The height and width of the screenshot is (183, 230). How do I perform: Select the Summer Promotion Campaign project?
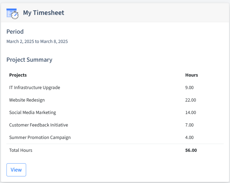tap(40, 137)
